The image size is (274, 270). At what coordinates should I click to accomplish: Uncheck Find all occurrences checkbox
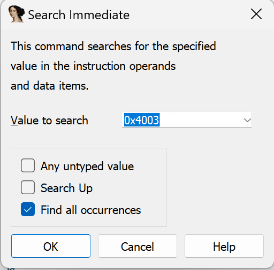(28, 209)
